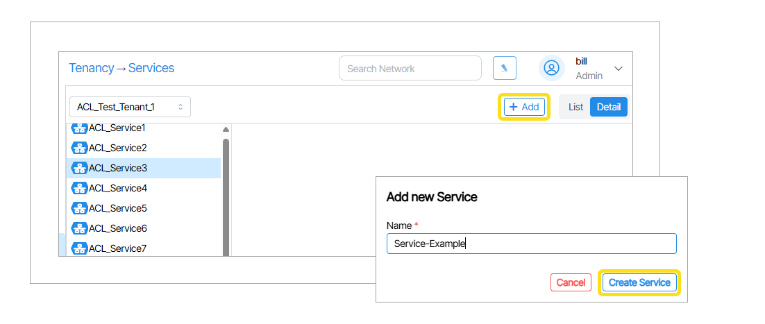Switch to Detail view
Screen dimensions: 765x324
coord(609,107)
